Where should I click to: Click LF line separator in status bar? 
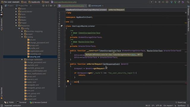pyautogui.click(x=153, y=106)
